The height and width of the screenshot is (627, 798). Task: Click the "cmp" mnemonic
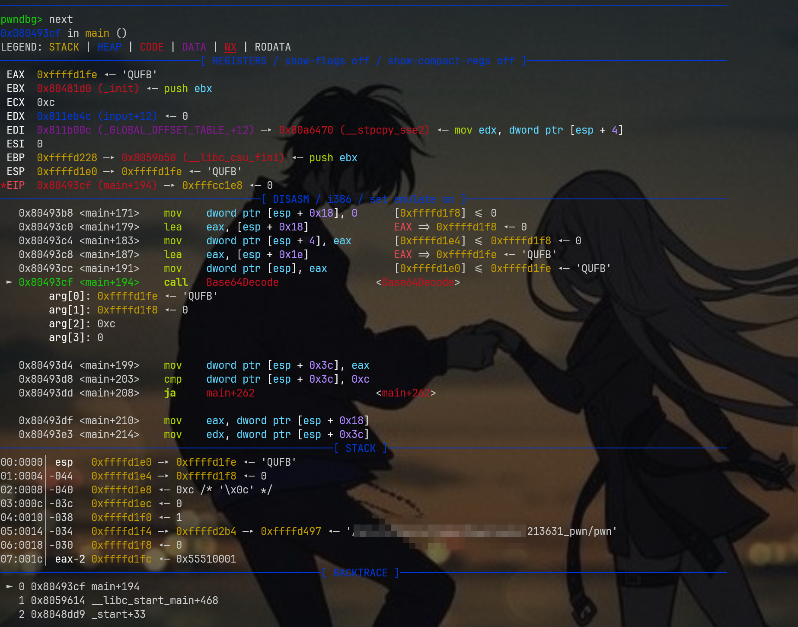coord(173,379)
